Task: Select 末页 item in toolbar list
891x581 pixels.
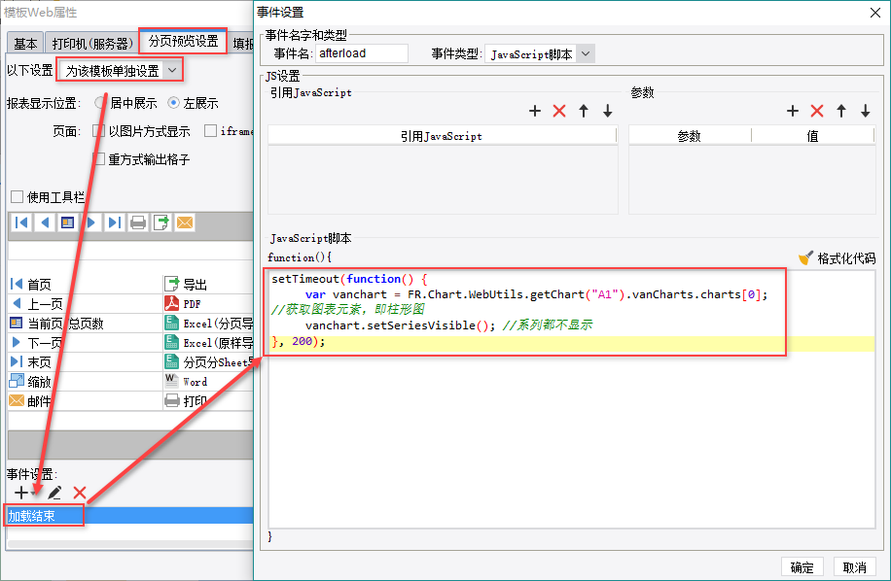Action: tap(86, 362)
